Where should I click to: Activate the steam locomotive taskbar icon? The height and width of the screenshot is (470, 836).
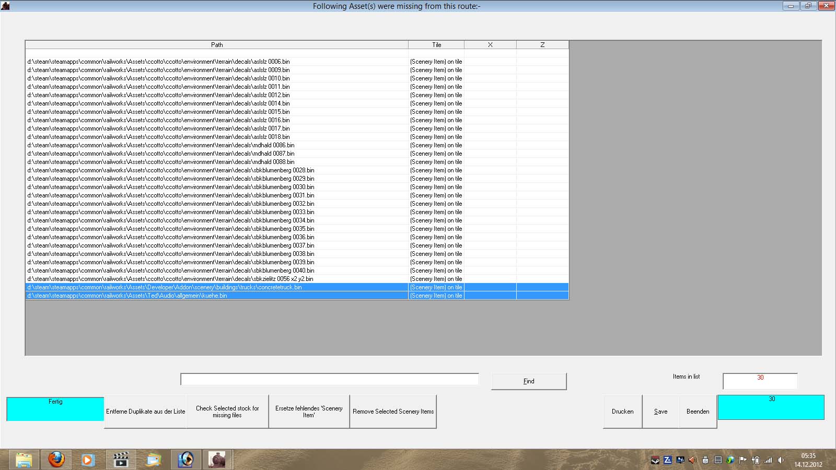click(x=217, y=460)
